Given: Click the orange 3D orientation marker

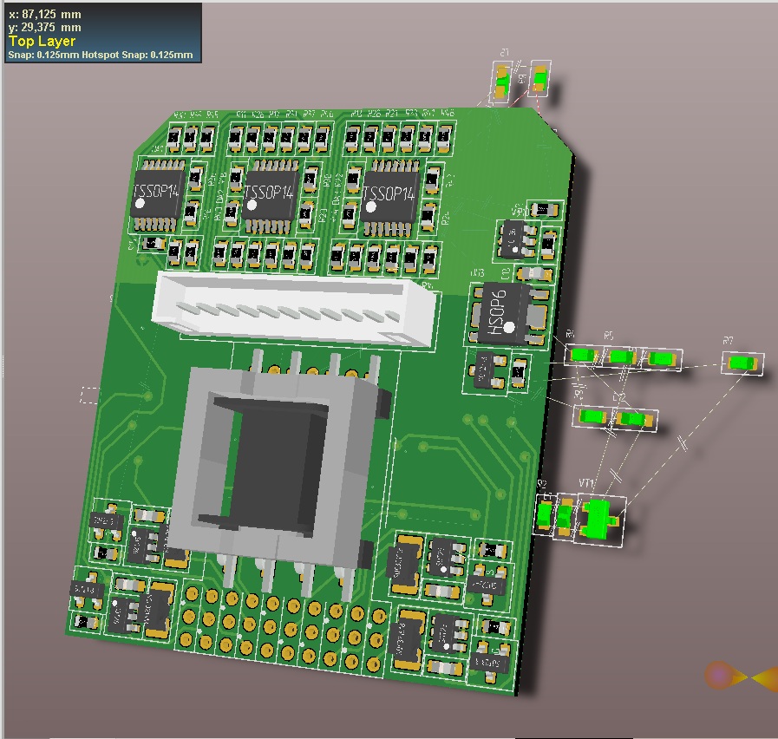Looking at the screenshot, I should point(720,676).
